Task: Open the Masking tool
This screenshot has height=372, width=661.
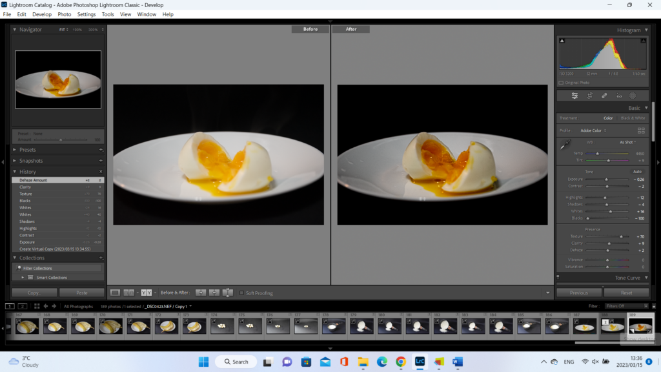Action: [x=633, y=96]
